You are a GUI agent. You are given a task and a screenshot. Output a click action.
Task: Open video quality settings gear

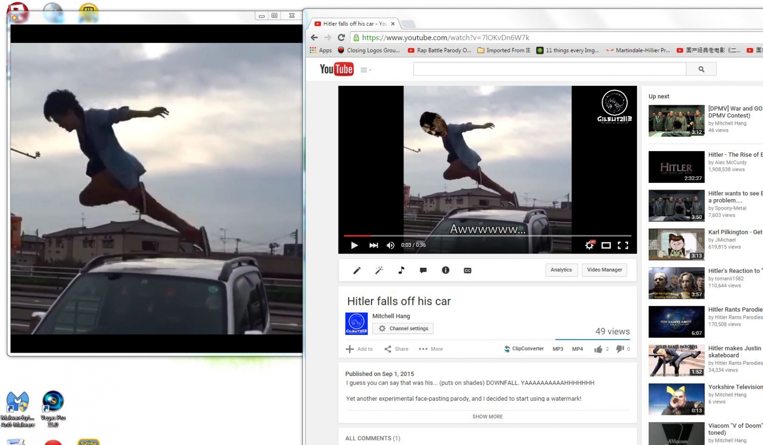(x=589, y=245)
